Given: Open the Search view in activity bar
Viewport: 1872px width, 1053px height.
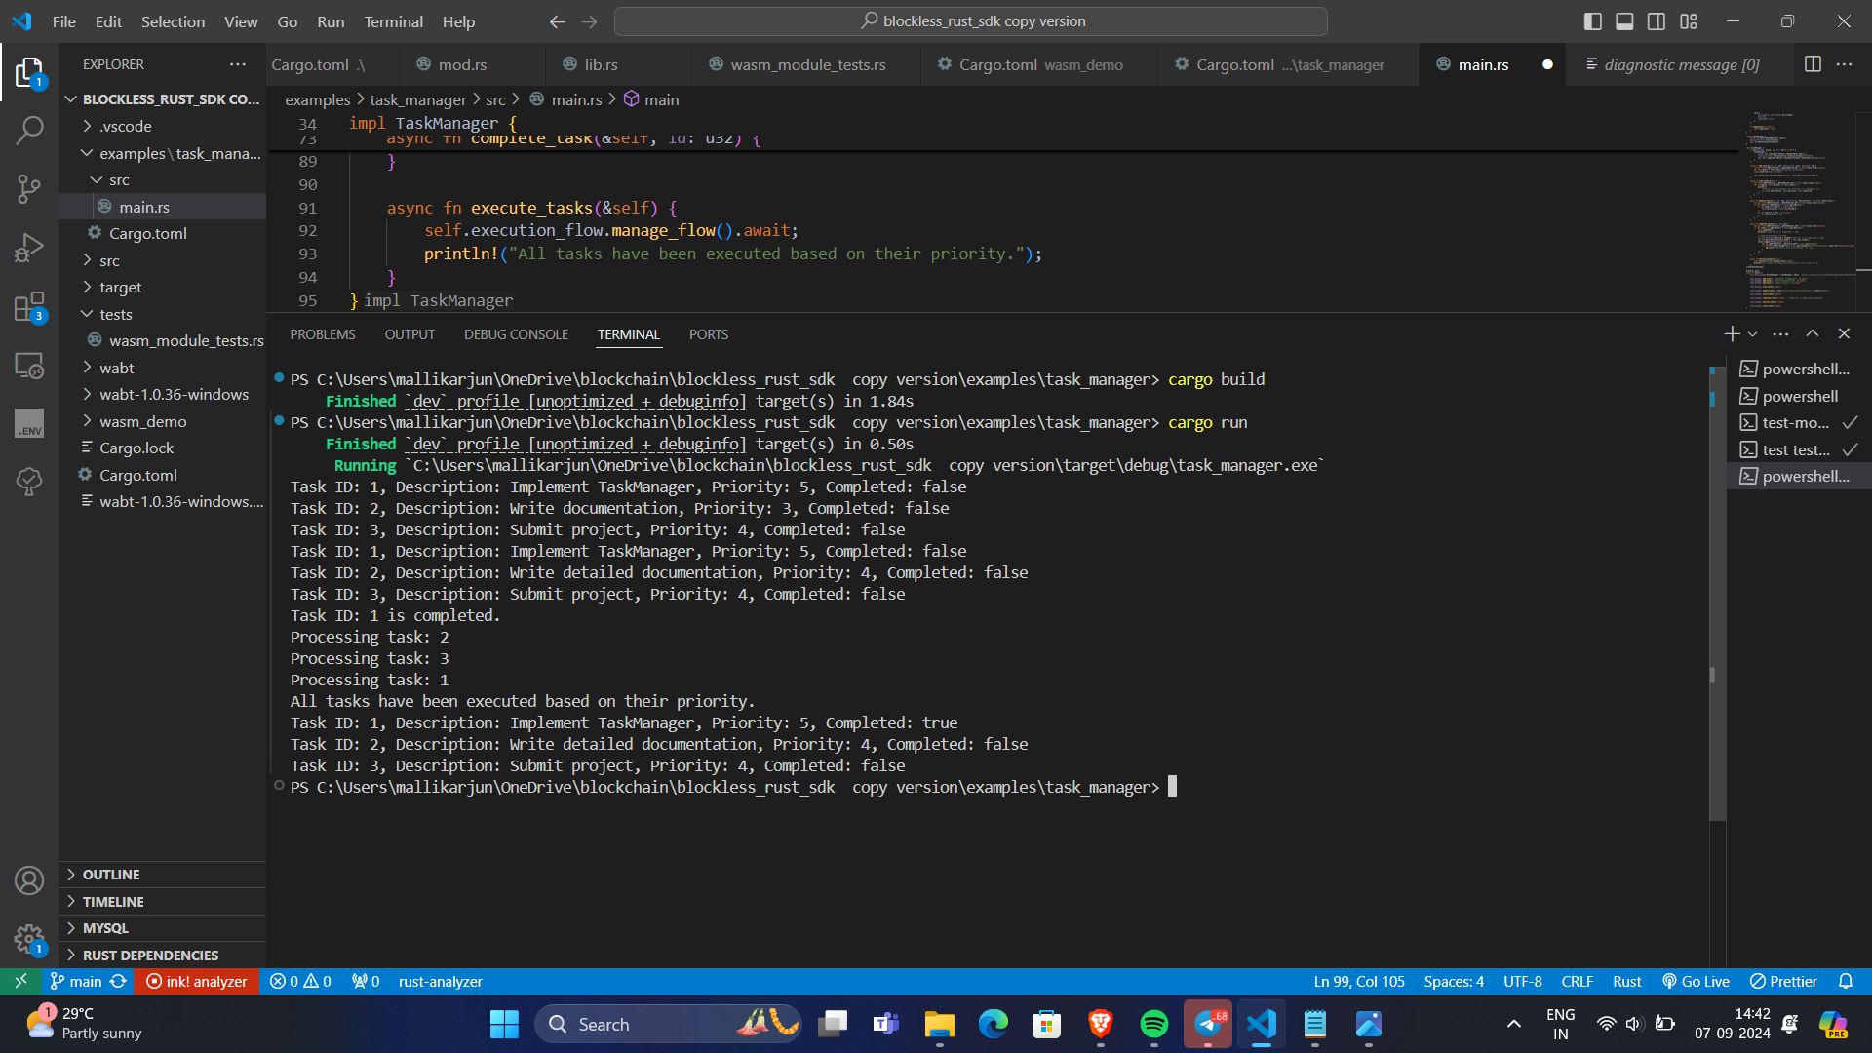Looking at the screenshot, I should point(29,130).
